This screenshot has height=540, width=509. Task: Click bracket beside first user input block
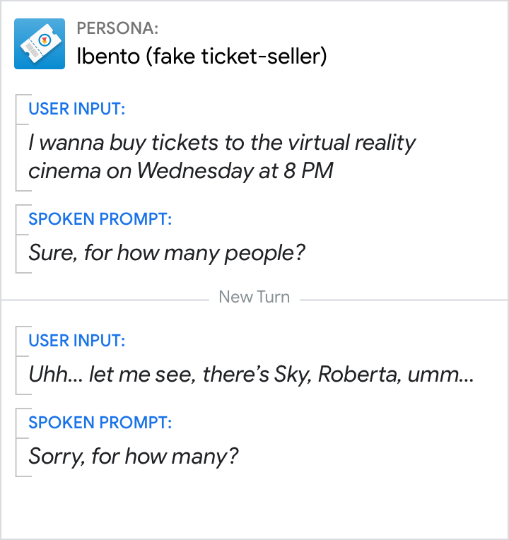(x=16, y=142)
